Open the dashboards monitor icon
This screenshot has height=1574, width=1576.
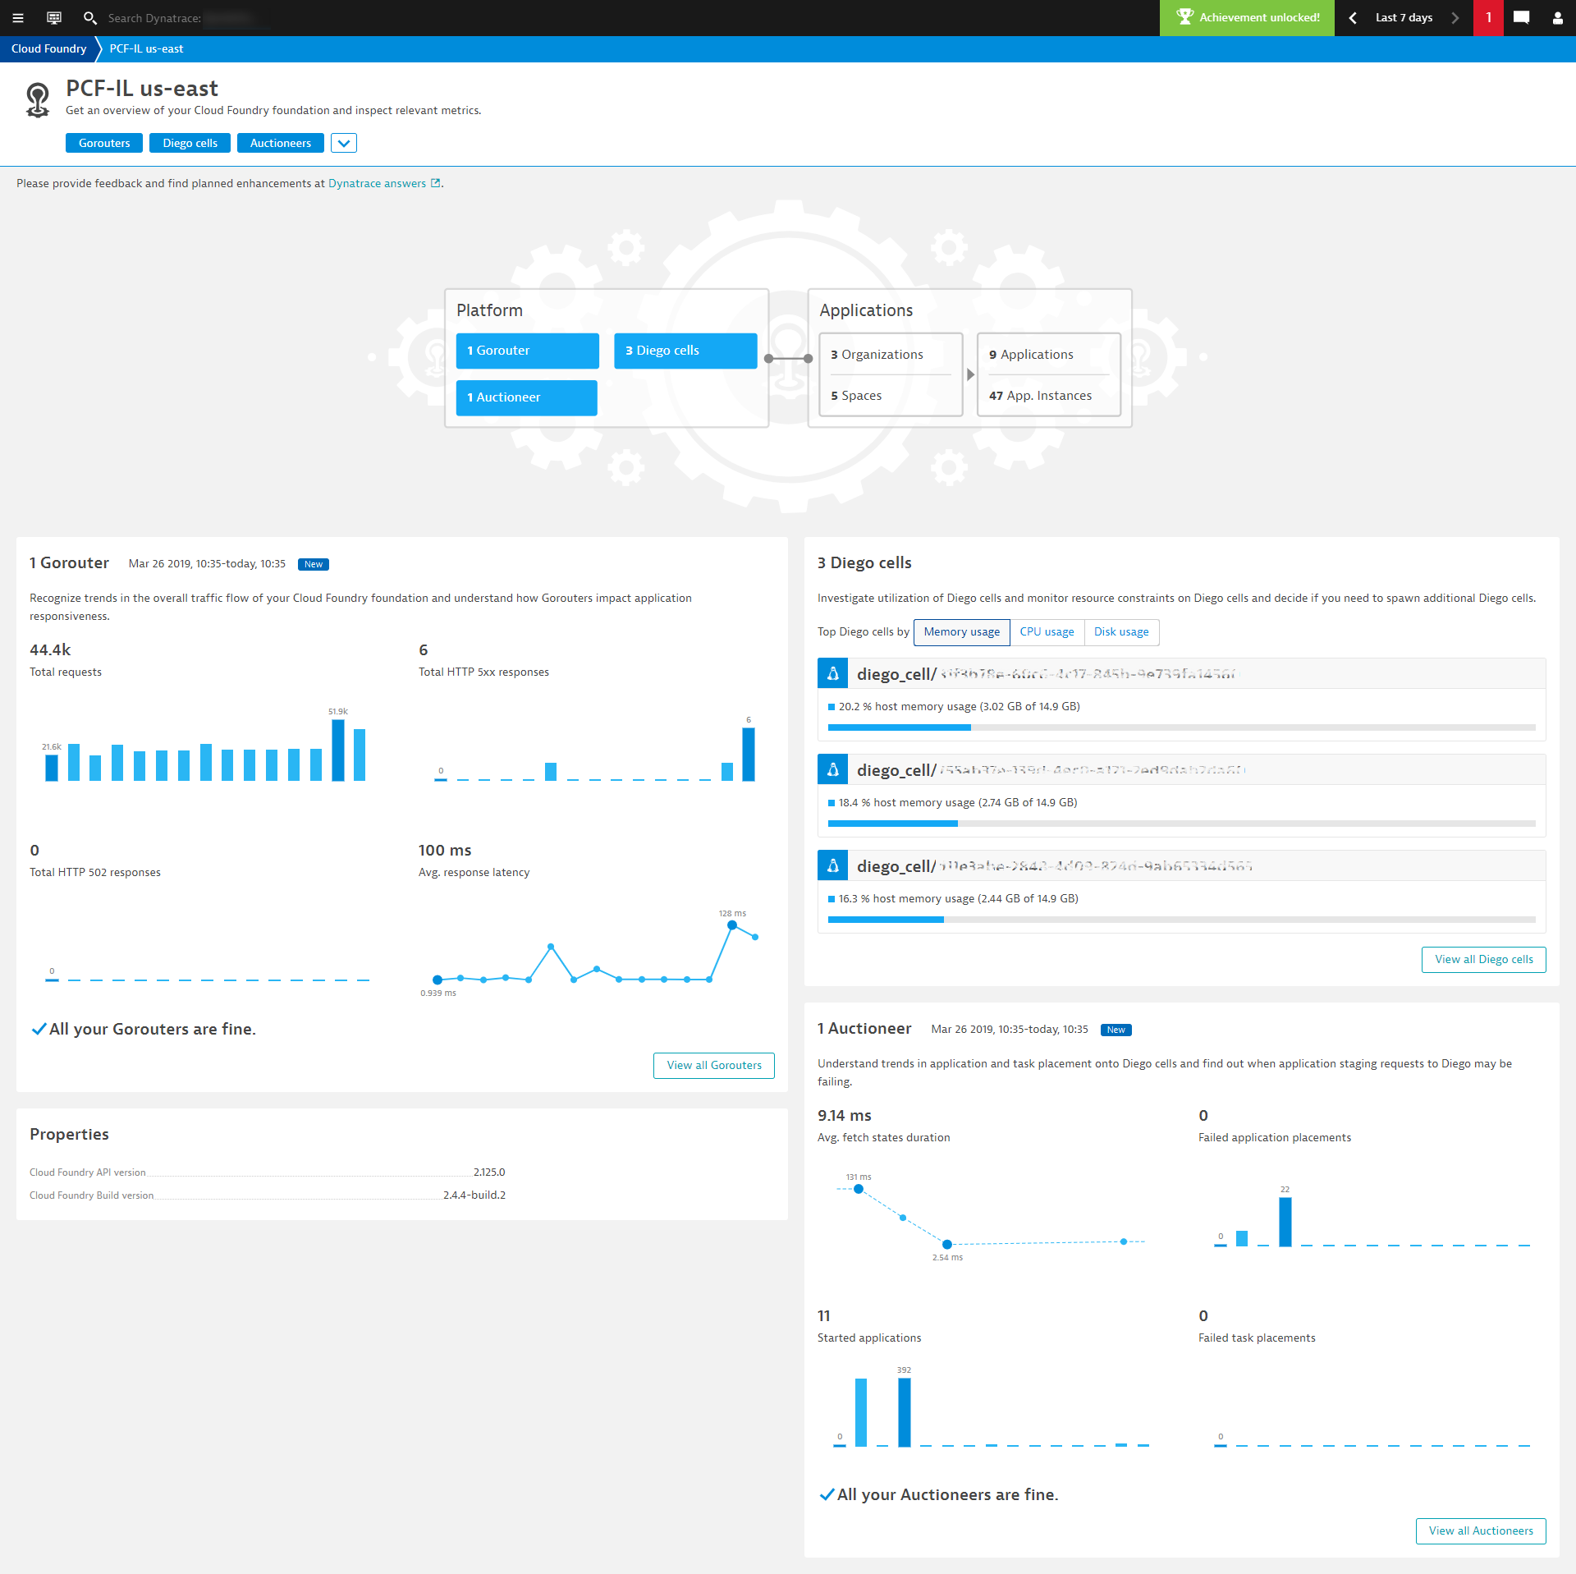coord(54,17)
